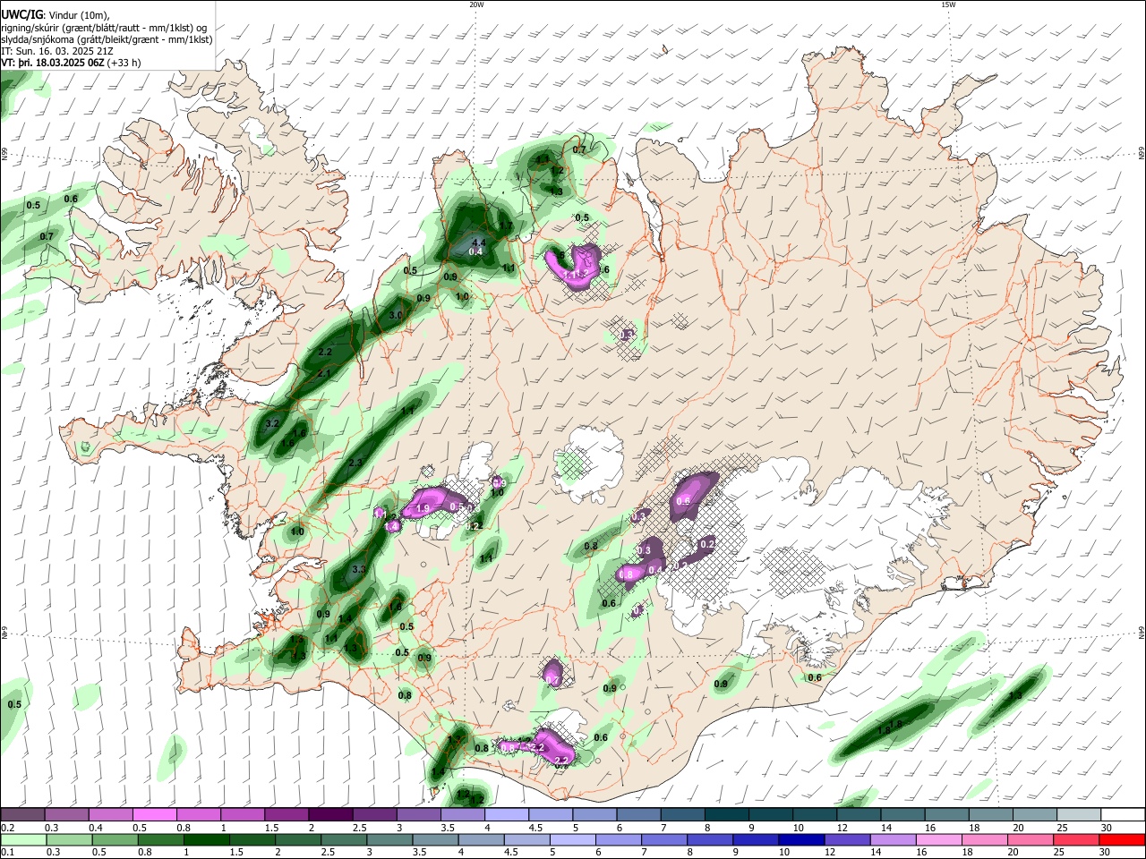Pick the light lavender 4 swatch, upper legend row
The image size is (1146, 859).
[x=507, y=814]
